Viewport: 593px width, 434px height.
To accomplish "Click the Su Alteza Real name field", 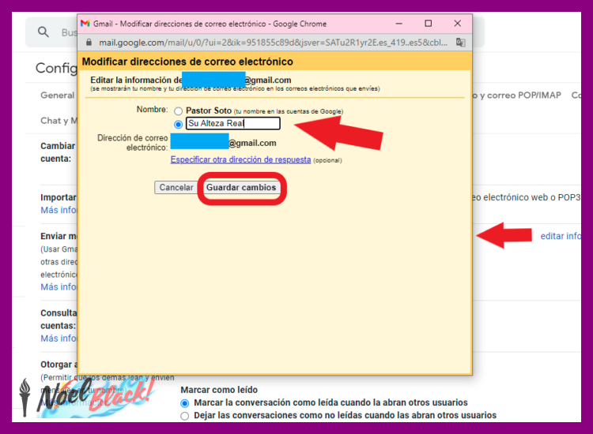I will (233, 123).
